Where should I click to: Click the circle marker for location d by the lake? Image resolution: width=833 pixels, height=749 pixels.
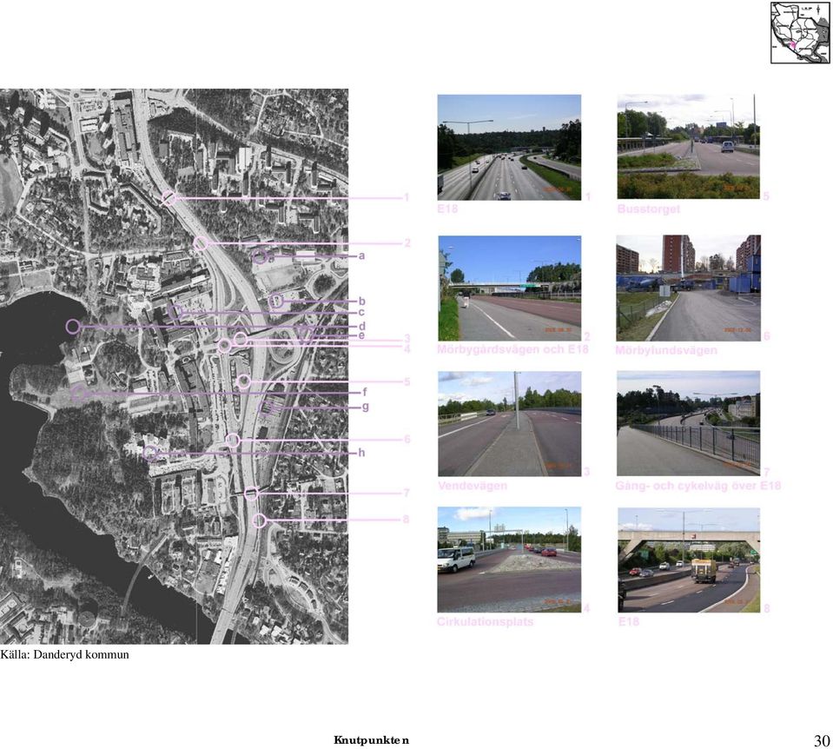pyautogui.click(x=73, y=326)
